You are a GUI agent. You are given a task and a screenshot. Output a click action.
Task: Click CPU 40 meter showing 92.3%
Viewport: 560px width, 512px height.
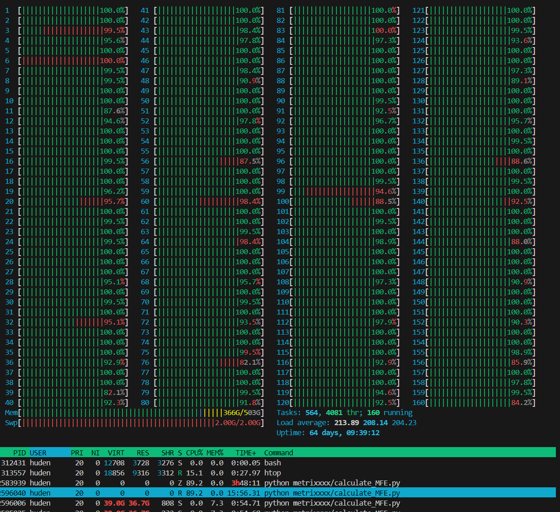(67, 402)
